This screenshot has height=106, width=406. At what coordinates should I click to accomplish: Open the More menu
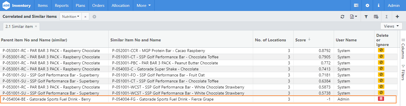point(144,5)
